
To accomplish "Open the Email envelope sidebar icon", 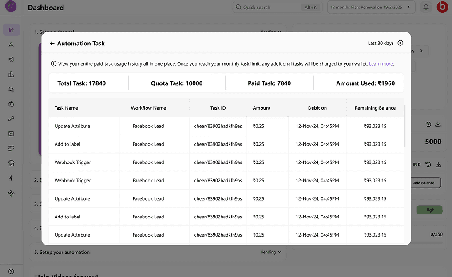I will point(11,134).
